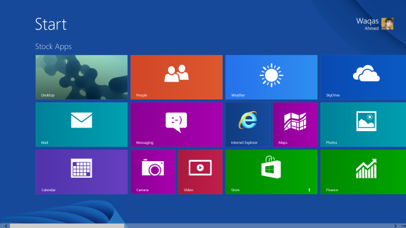Click the Start heading text

tap(51, 25)
